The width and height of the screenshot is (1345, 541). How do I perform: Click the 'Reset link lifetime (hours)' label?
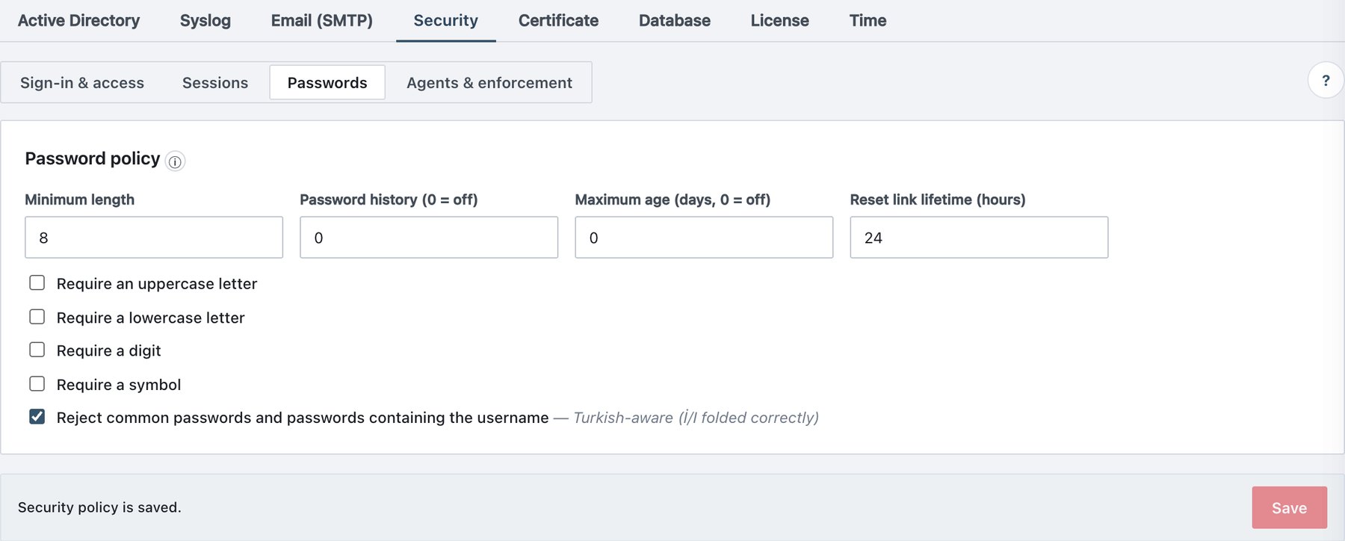(x=938, y=200)
